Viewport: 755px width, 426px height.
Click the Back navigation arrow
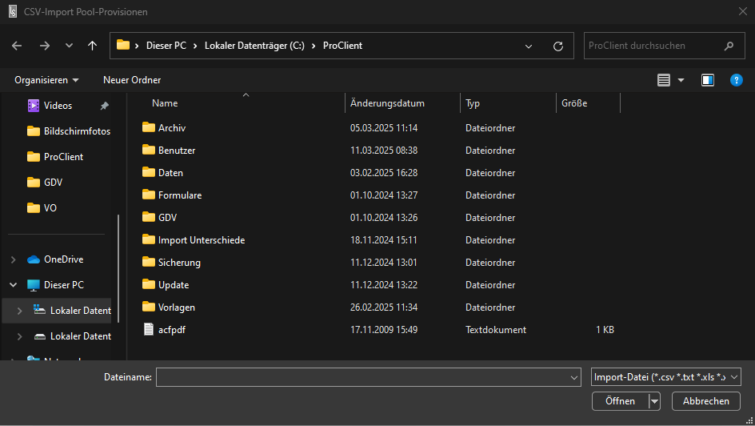pos(17,46)
